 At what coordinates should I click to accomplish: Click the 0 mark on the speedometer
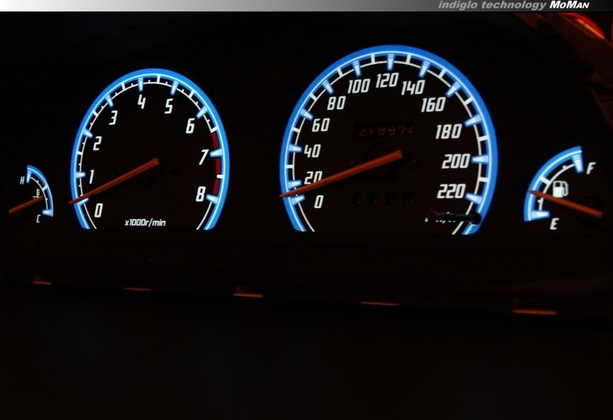point(318,202)
